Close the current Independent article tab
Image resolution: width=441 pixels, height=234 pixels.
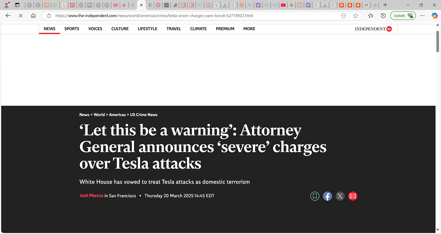pos(141,5)
